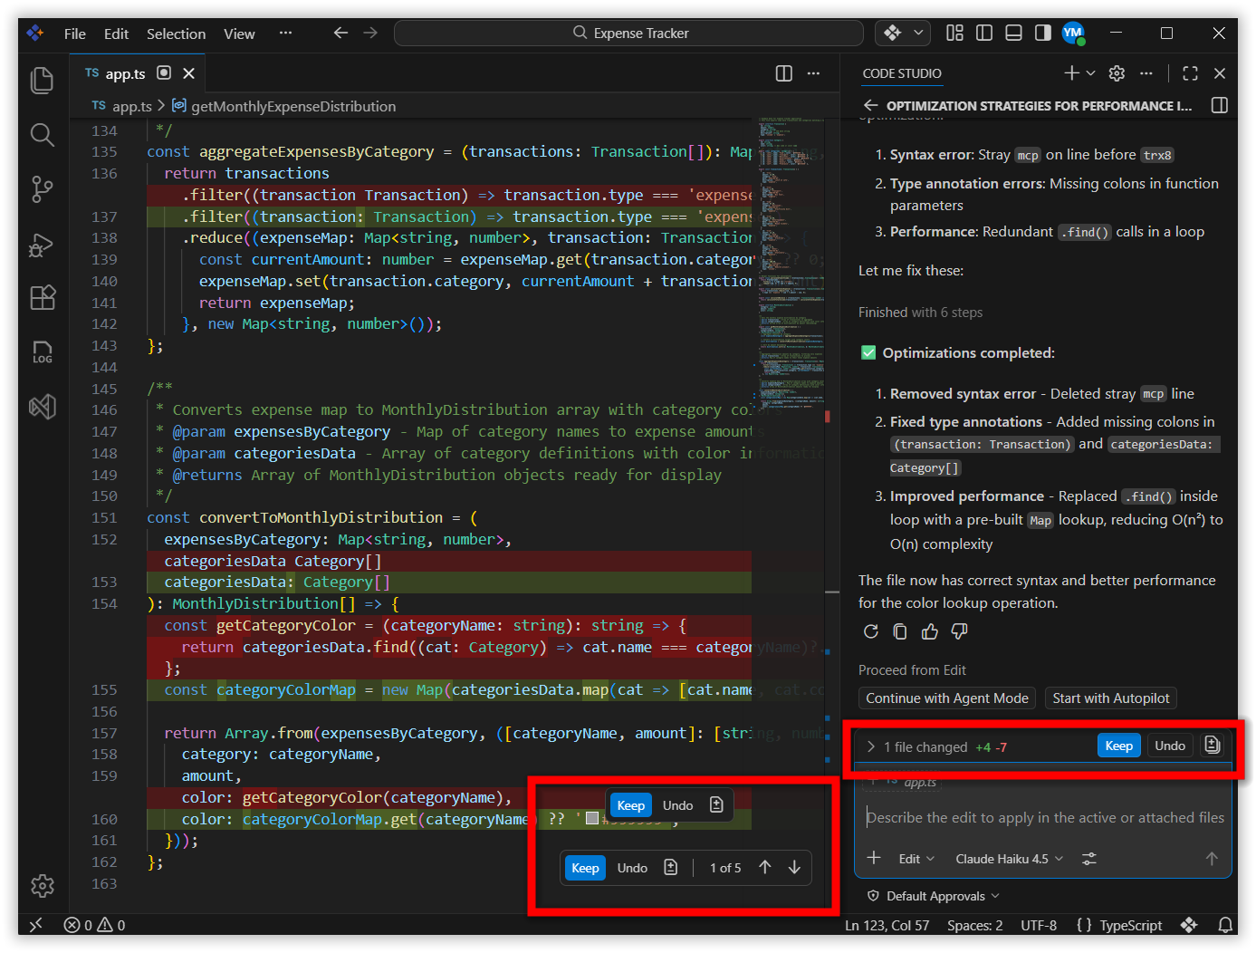Customize layout icon in title bar
This screenshot has height=953, width=1256.
[954, 33]
